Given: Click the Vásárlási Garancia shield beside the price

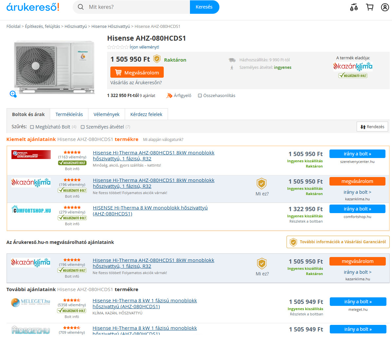Looking at the screenshot, I should 157,59.
